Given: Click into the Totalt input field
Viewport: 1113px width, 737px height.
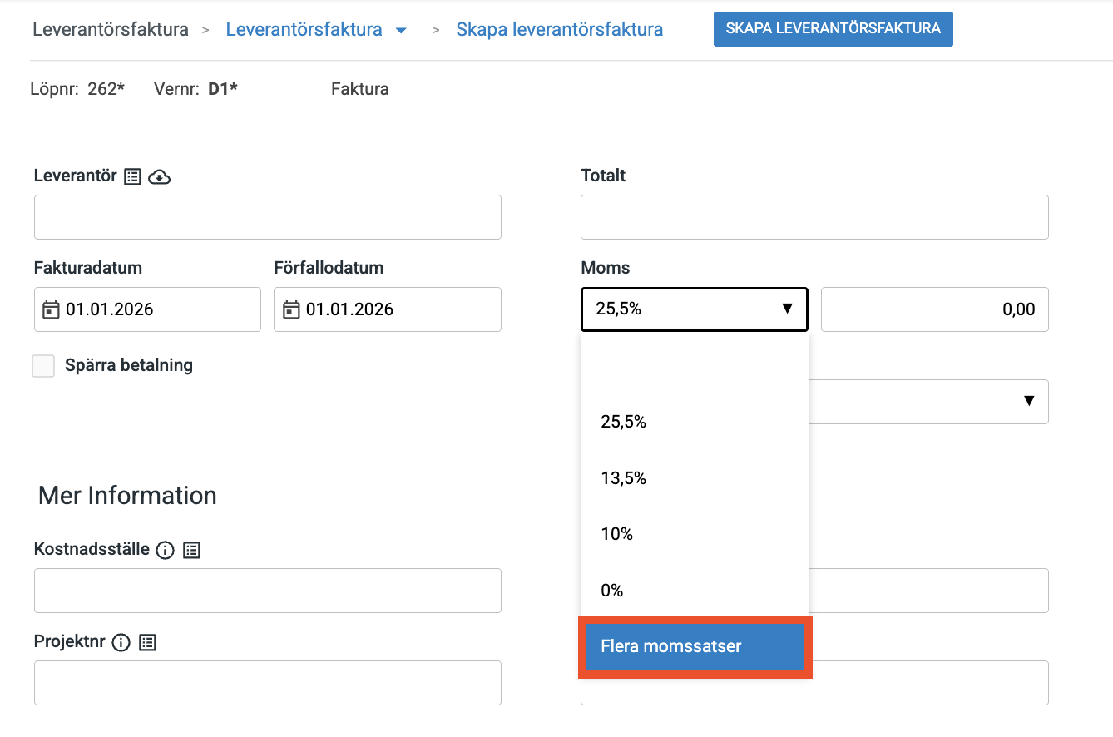Looking at the screenshot, I should (814, 217).
